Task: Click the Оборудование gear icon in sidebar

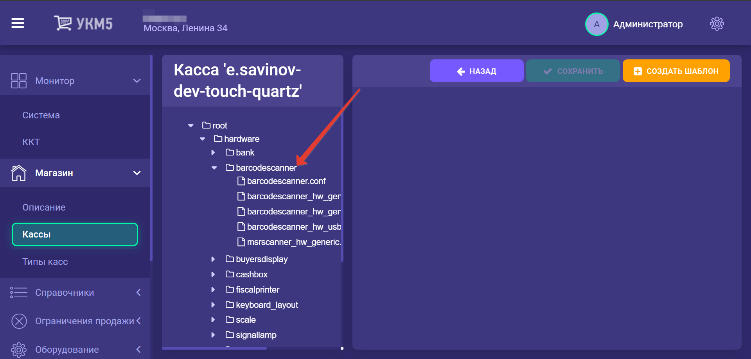Action: click(19, 350)
